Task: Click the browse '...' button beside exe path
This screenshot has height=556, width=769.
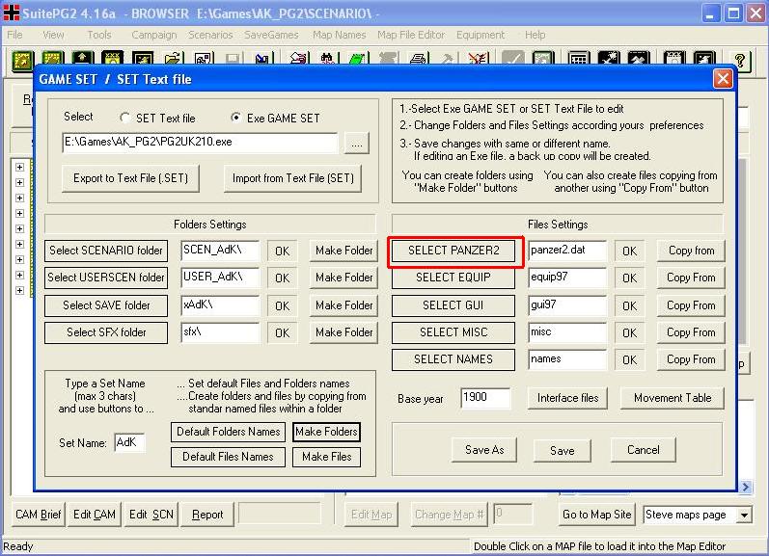Action: [x=357, y=144]
